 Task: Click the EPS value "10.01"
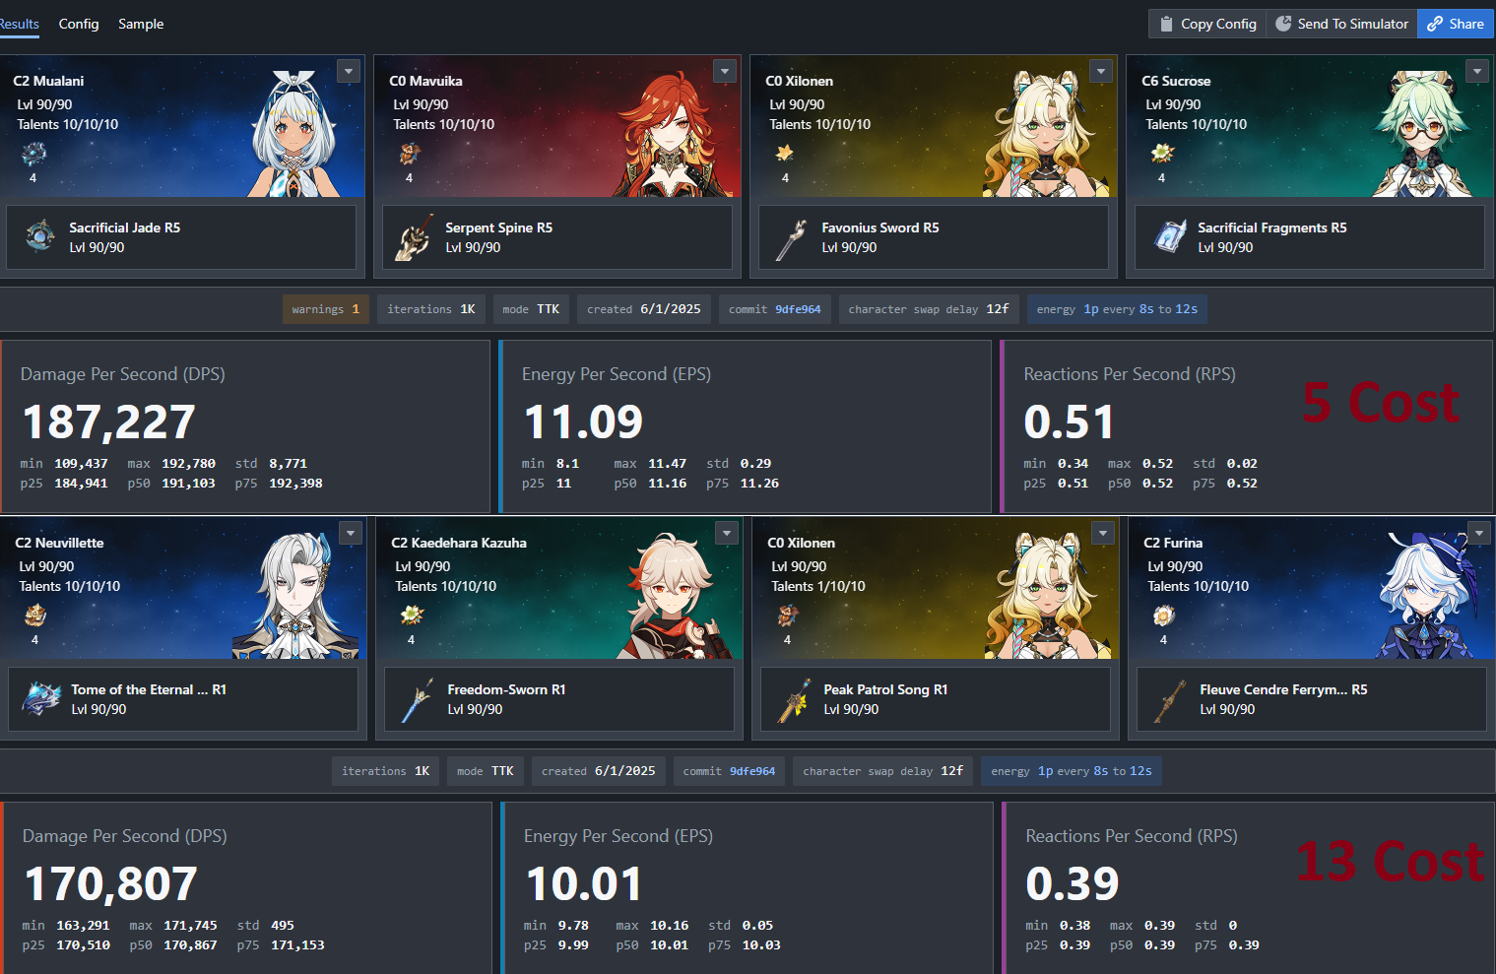tap(585, 884)
